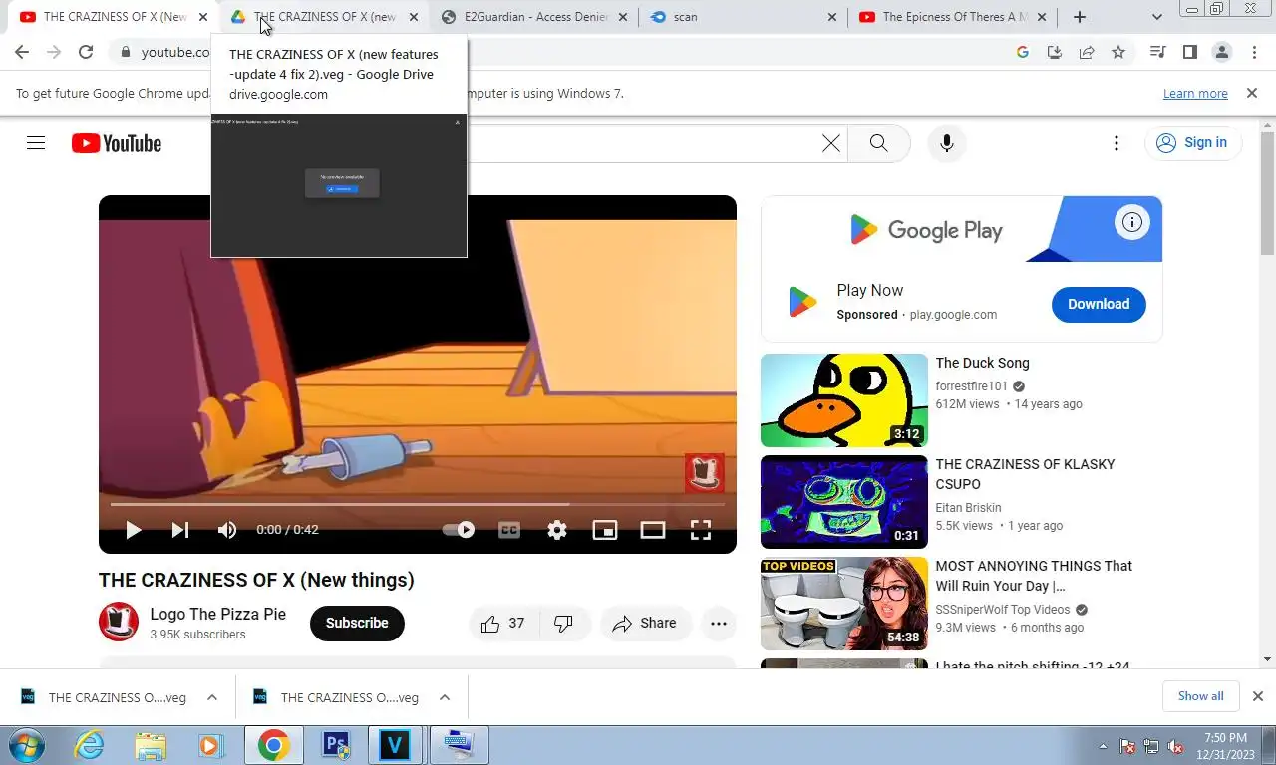The image size is (1276, 765).
Task: Sign in to YouTube
Action: (1193, 143)
